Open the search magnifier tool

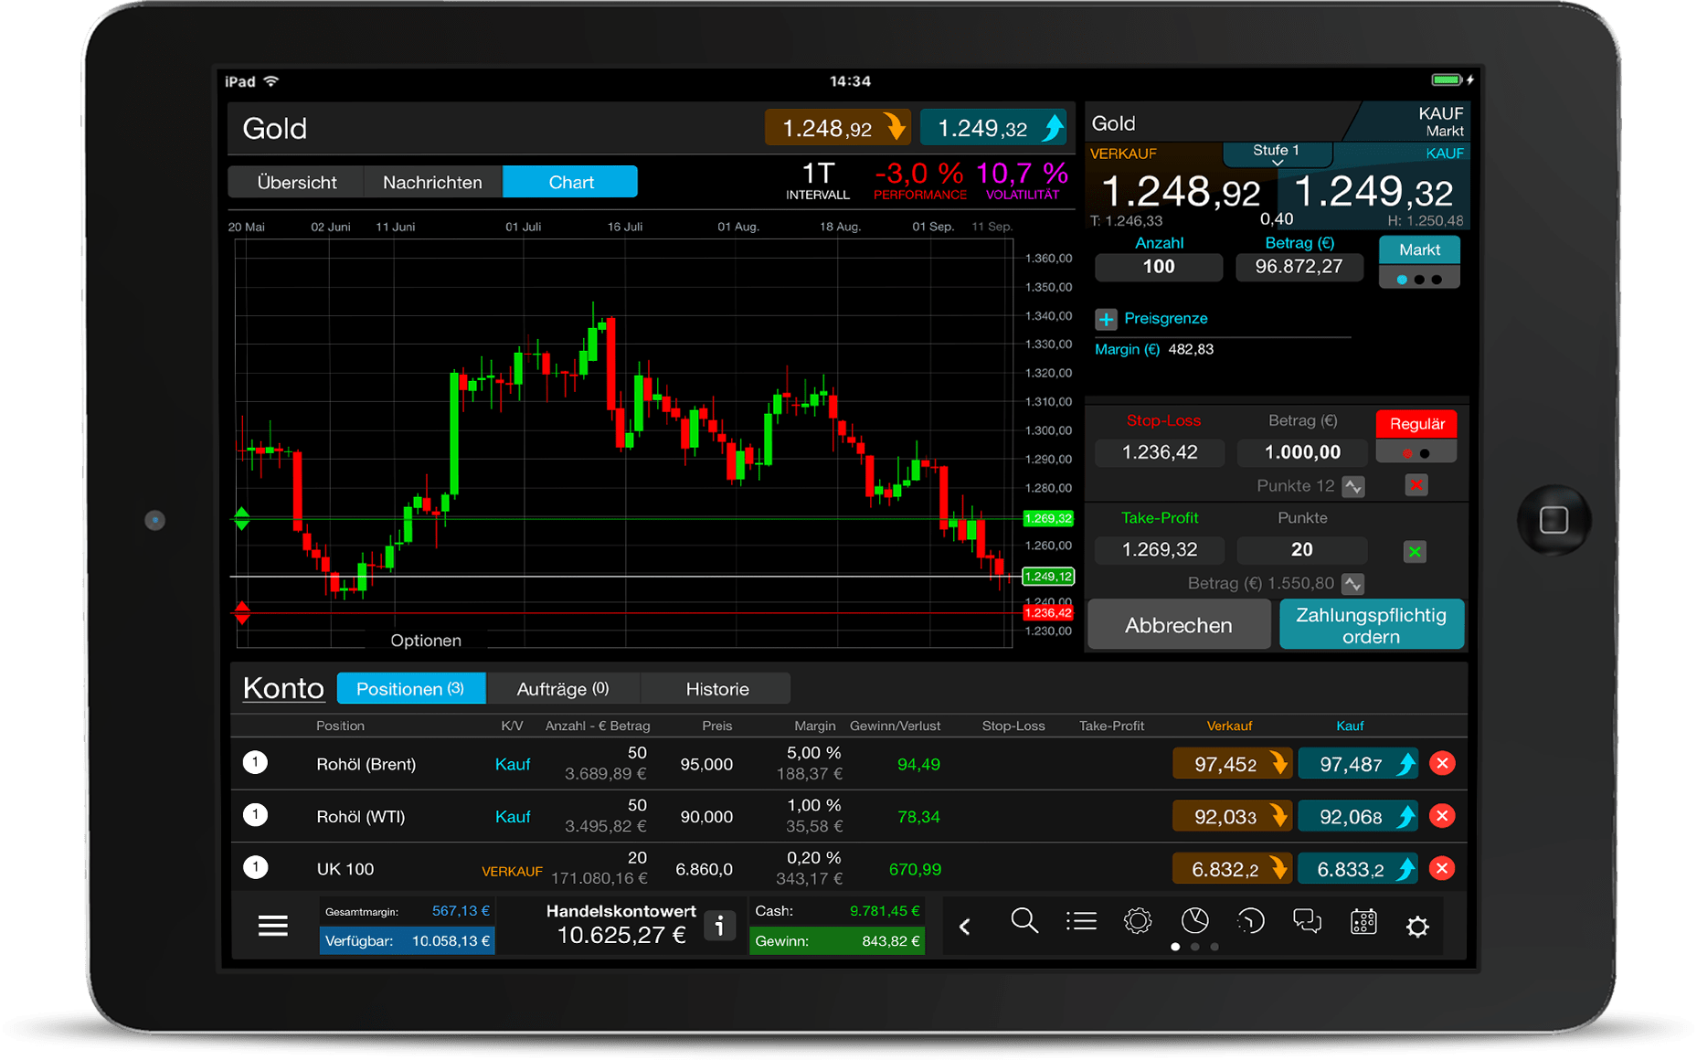(1024, 921)
